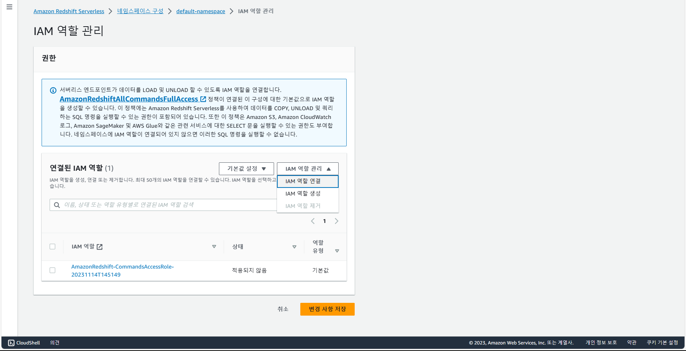
Task: Click the 취소 cancel button
Action: [x=283, y=309]
